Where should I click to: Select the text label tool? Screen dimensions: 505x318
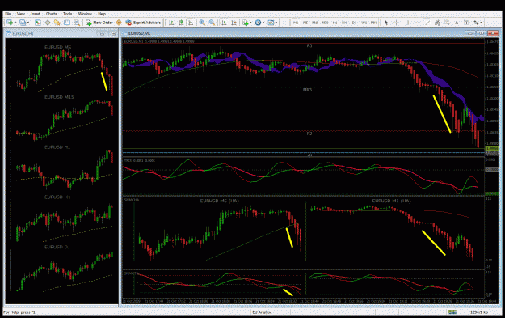click(466, 23)
